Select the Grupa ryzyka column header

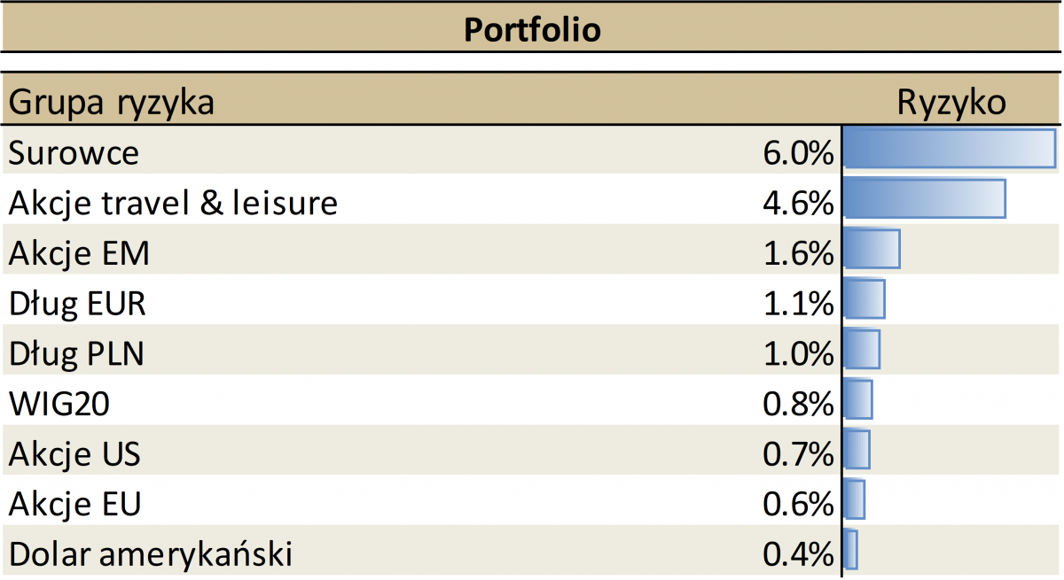[112, 103]
